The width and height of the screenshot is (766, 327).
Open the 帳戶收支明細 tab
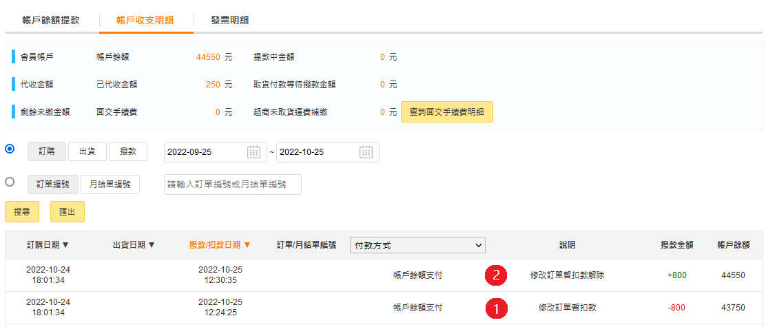click(145, 20)
